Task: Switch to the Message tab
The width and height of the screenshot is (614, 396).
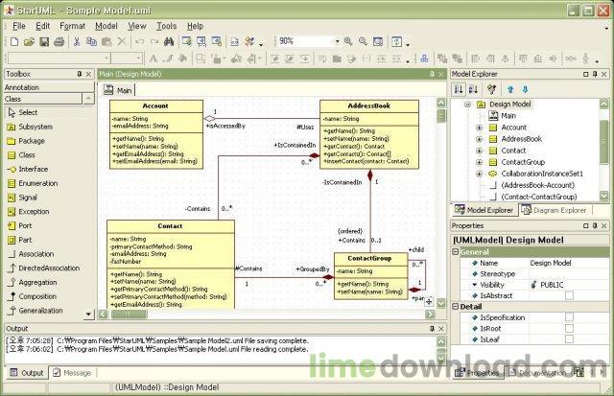Action: pyautogui.click(x=72, y=373)
